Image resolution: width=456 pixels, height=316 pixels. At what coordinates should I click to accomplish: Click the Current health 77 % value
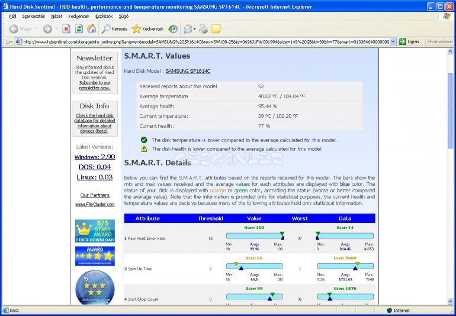click(x=264, y=126)
